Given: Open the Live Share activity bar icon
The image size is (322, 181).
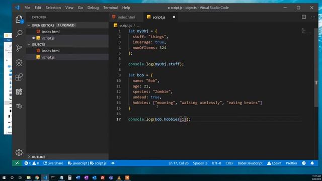Looking at the screenshot, I should 19,92.
